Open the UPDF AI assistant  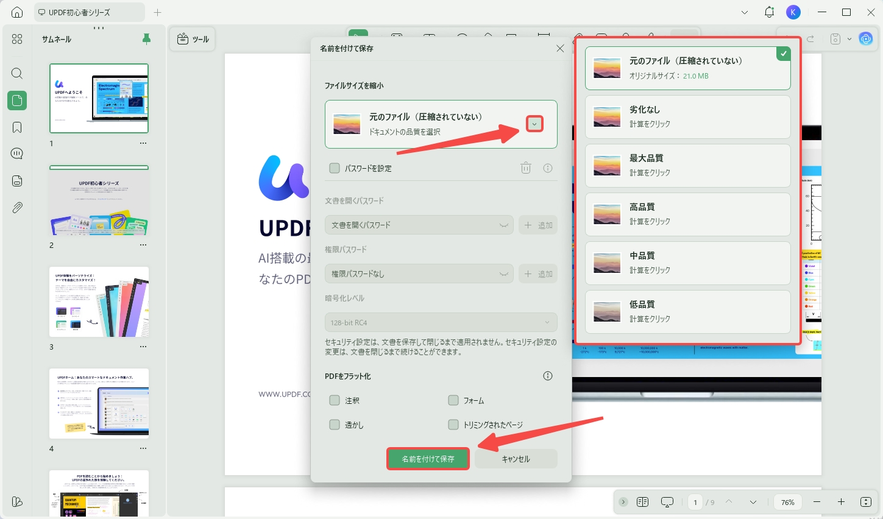click(x=866, y=39)
